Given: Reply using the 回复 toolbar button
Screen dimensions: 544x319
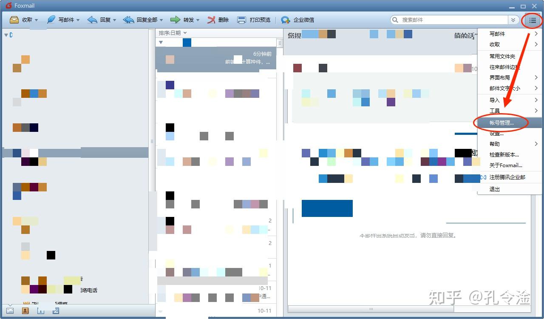Looking at the screenshot, I should click(x=99, y=20).
